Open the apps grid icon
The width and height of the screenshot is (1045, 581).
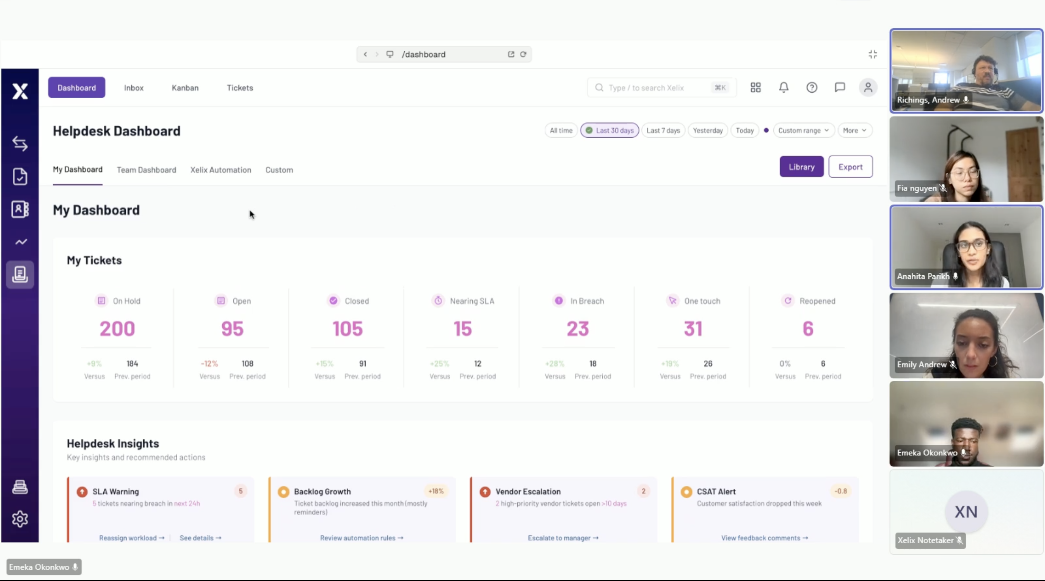pos(755,88)
